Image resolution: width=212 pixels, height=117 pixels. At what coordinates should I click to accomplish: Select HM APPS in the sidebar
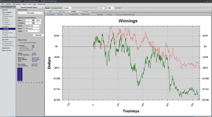click(x=5, y=40)
